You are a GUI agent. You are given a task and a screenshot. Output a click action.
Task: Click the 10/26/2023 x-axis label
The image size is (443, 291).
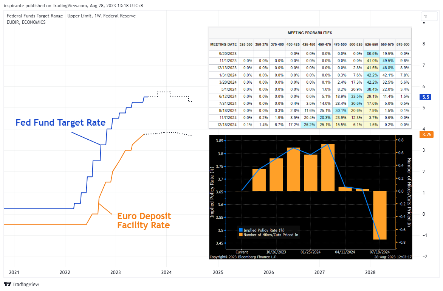click(x=276, y=252)
